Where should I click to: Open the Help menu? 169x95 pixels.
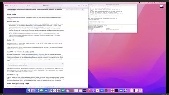[x=34, y=3]
